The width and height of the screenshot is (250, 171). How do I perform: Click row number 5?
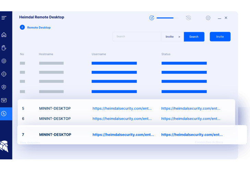click(23, 108)
